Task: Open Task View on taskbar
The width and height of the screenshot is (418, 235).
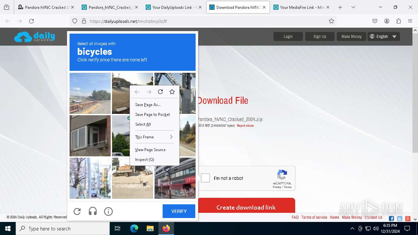Action: (118, 228)
